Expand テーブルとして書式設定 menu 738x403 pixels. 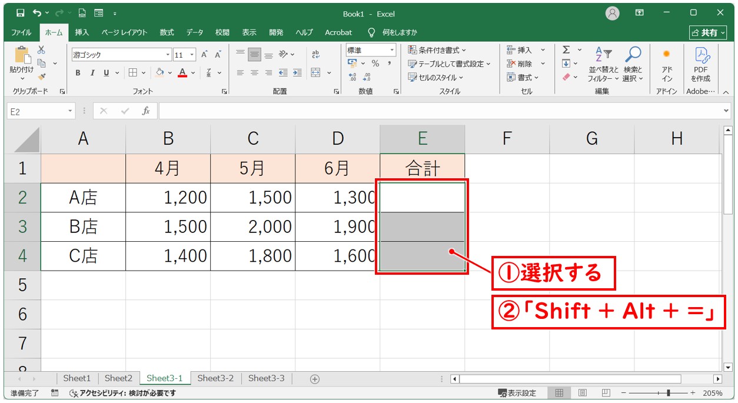tap(449, 64)
